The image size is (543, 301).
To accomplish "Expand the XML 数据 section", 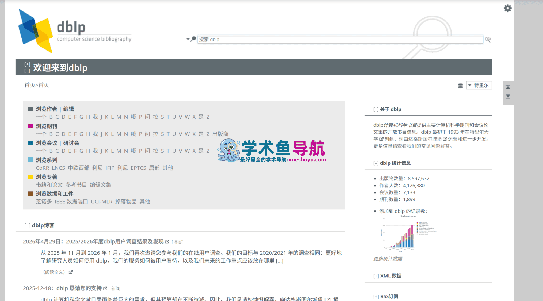I will click(x=376, y=276).
